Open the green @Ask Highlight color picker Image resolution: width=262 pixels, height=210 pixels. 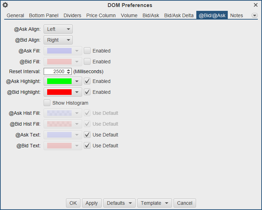tap(63, 81)
